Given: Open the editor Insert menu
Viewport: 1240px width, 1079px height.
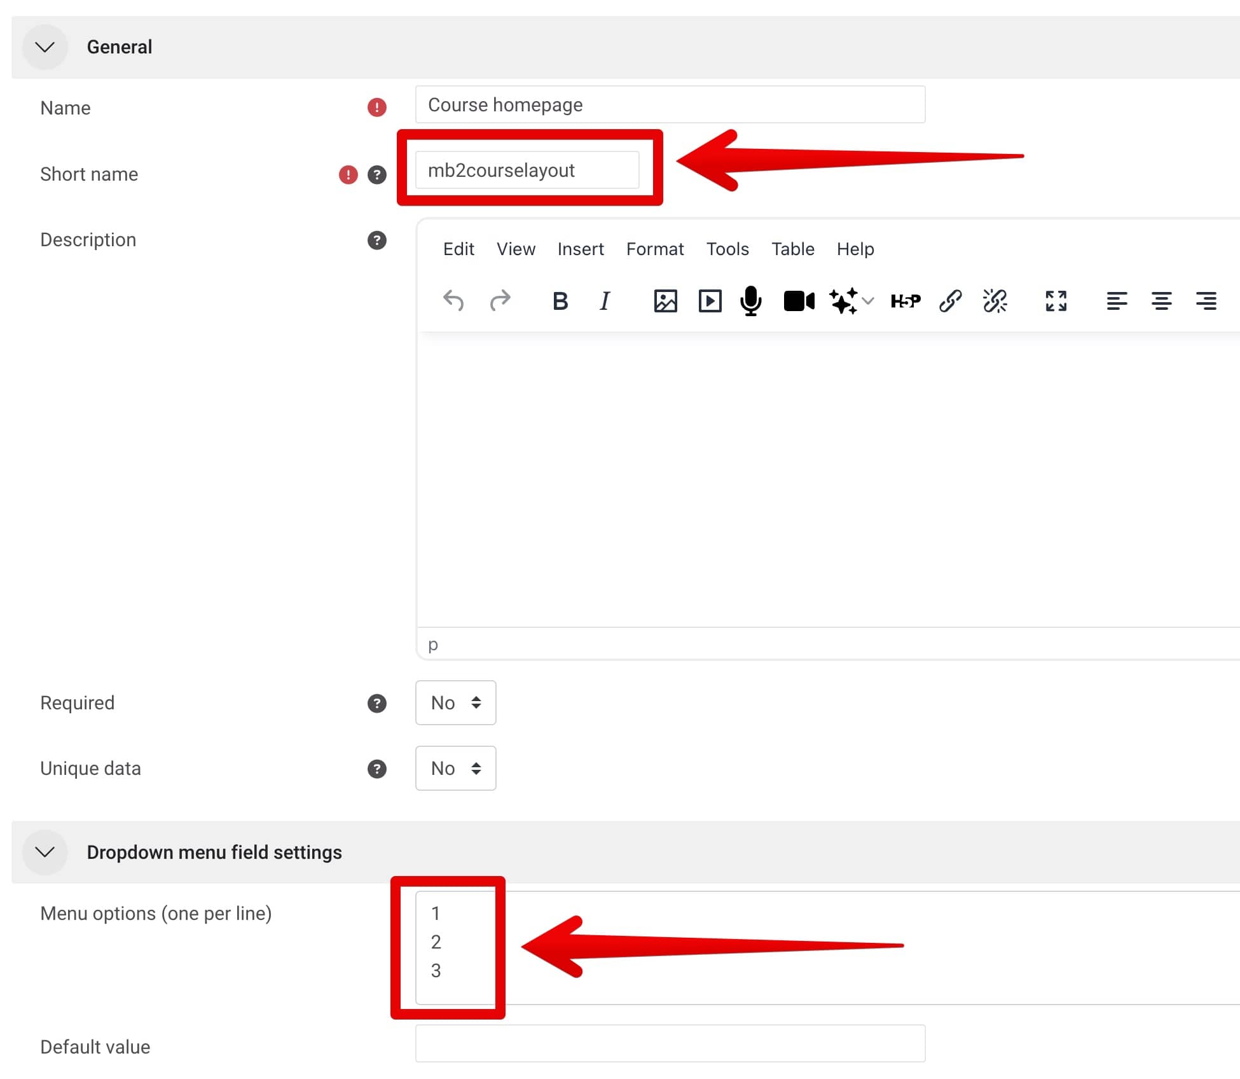Looking at the screenshot, I should pos(581,249).
